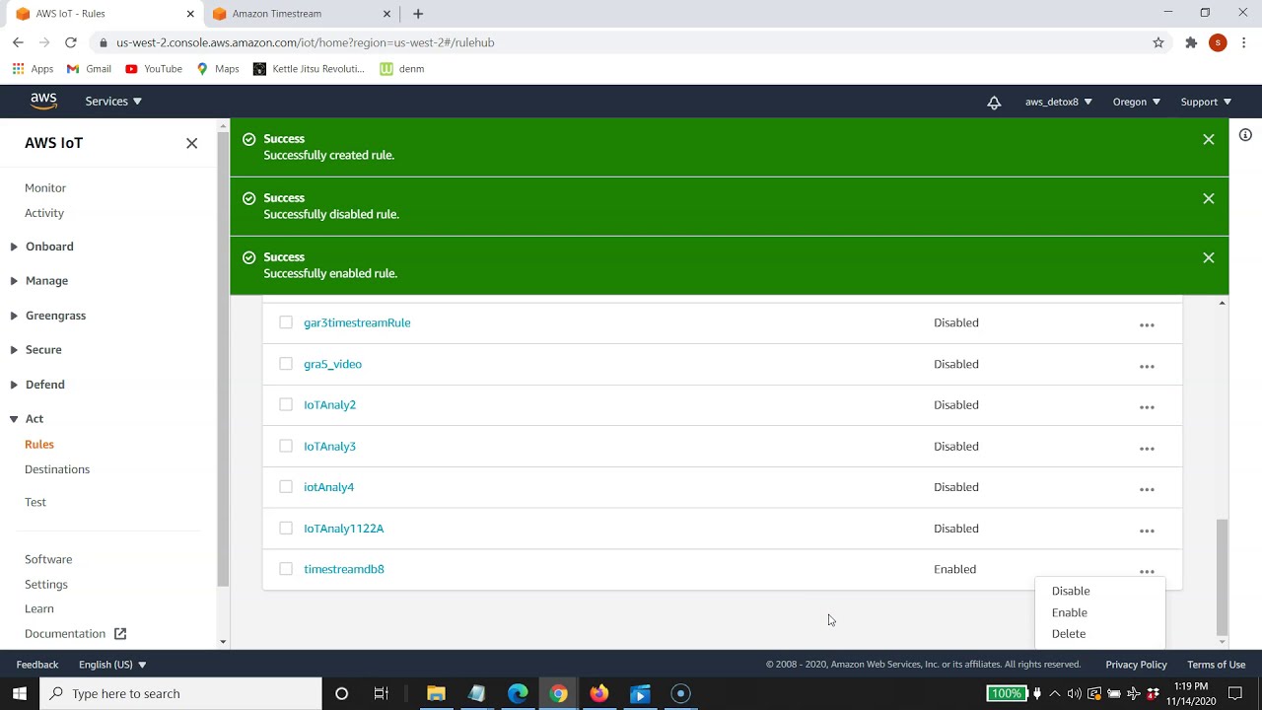Select the gra5_video checkbox
The height and width of the screenshot is (710, 1262).
pyautogui.click(x=286, y=364)
